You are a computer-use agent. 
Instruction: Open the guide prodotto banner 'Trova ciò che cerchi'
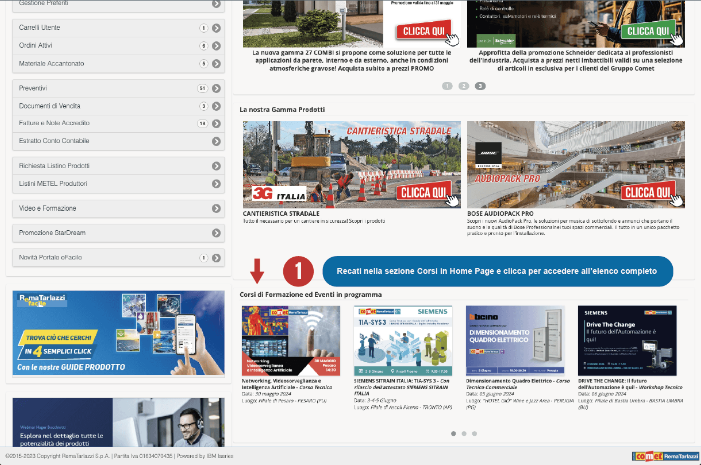point(118,333)
